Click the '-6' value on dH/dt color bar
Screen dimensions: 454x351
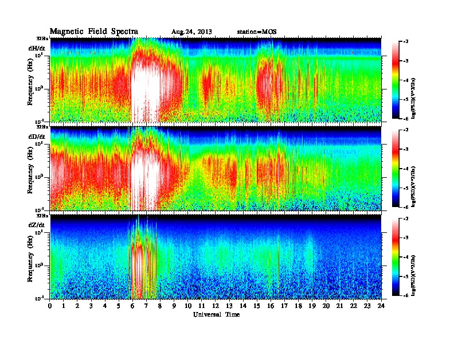406,119
